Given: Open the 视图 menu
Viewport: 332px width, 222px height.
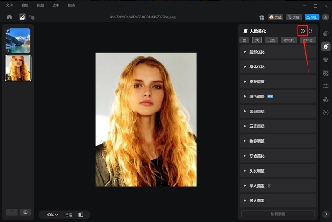Looking at the screenshot, I should point(40,5).
